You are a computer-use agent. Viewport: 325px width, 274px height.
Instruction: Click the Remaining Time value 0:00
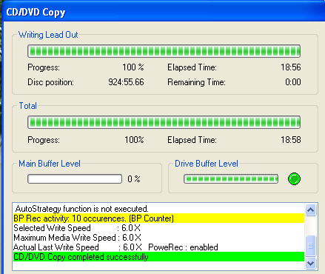(x=293, y=82)
